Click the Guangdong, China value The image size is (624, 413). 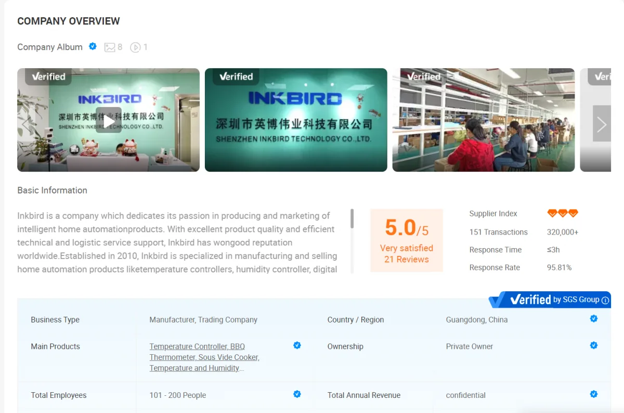coord(477,320)
